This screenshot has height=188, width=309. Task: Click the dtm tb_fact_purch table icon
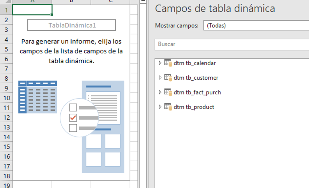[168, 92]
